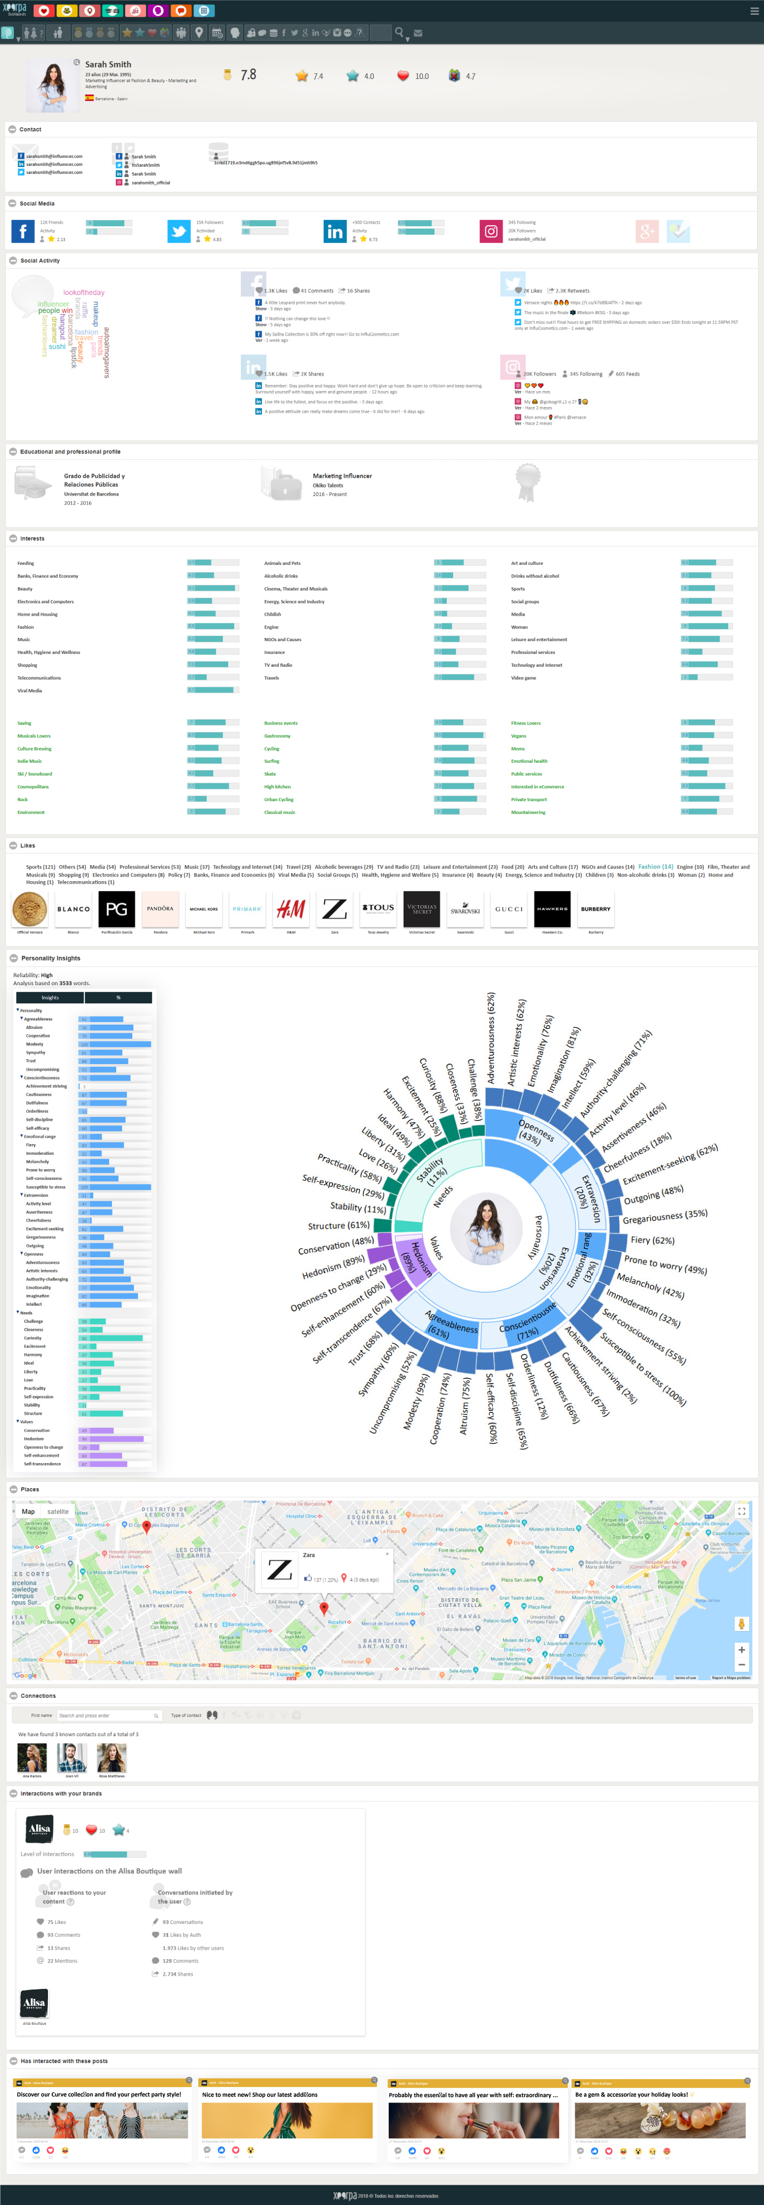Open the green graduation cap dashboard tile

[x=112, y=11]
